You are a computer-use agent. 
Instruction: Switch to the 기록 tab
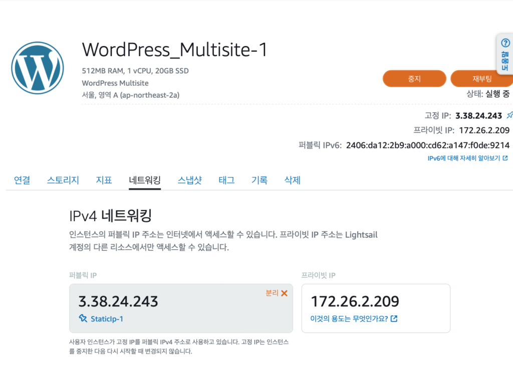(x=260, y=180)
